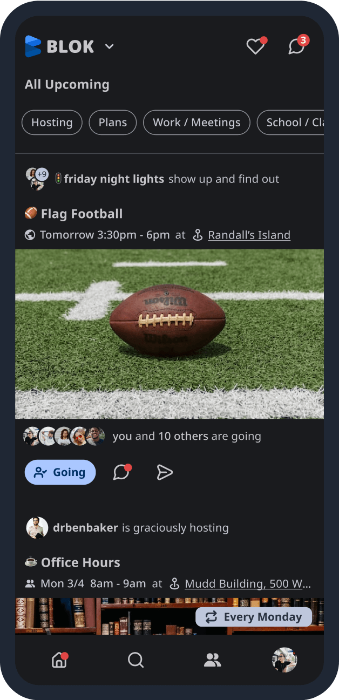
Task: Open favorites via the heart icon
Action: pyautogui.click(x=255, y=46)
